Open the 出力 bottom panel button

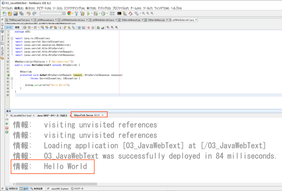(x=24, y=189)
